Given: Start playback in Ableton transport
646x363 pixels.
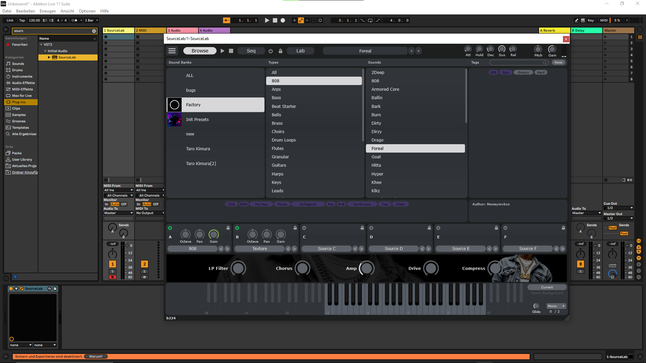Looking at the screenshot, I should [x=267, y=21].
